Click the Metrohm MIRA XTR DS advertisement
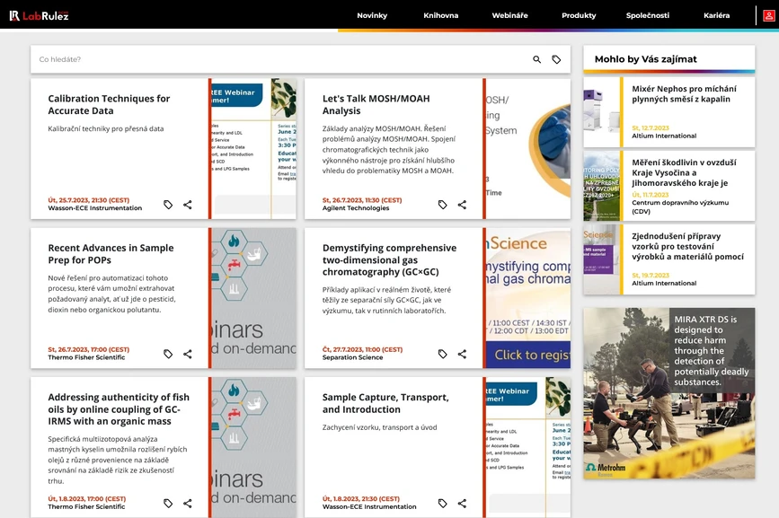This screenshot has width=779, height=518. (x=668, y=392)
